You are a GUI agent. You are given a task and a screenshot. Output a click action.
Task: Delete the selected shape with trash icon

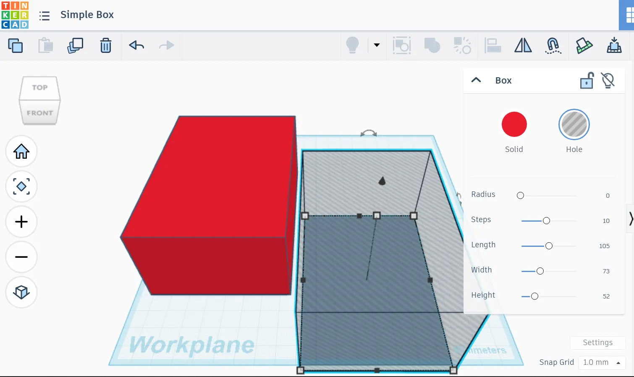[x=106, y=45]
